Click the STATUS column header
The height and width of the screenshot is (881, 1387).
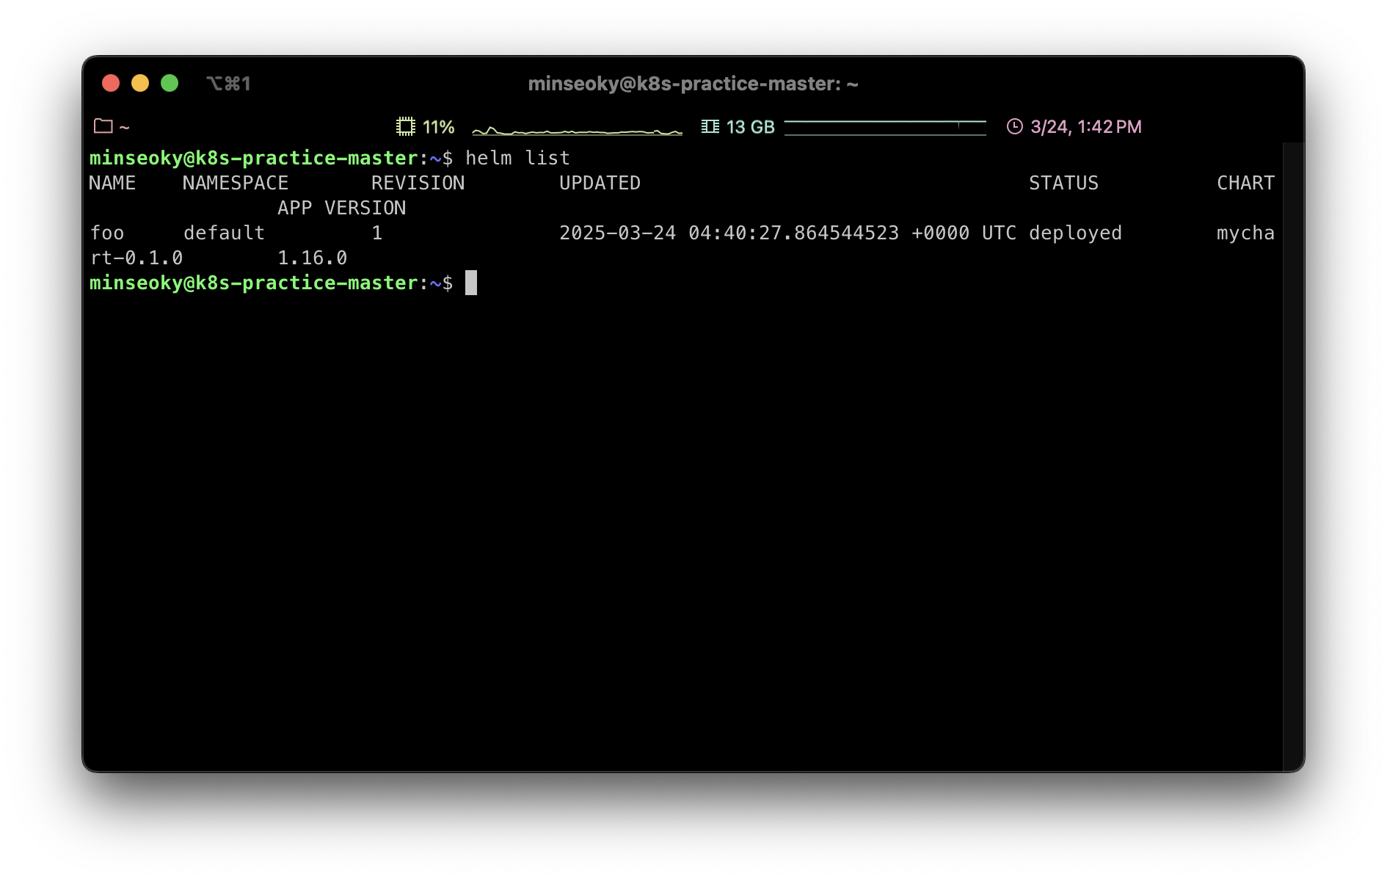pyautogui.click(x=1063, y=183)
